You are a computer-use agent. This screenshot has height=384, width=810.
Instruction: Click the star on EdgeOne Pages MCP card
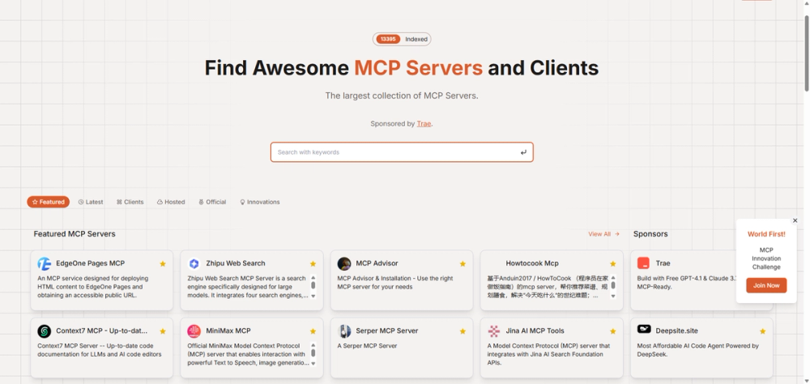click(x=163, y=263)
